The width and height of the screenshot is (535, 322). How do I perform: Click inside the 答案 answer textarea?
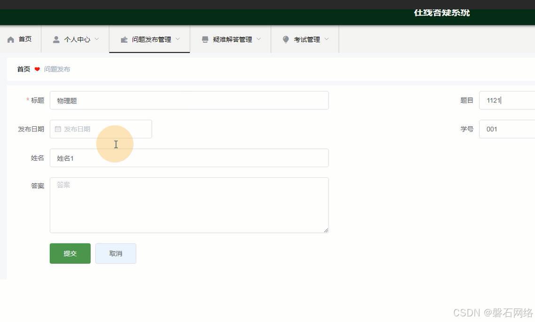(188, 205)
